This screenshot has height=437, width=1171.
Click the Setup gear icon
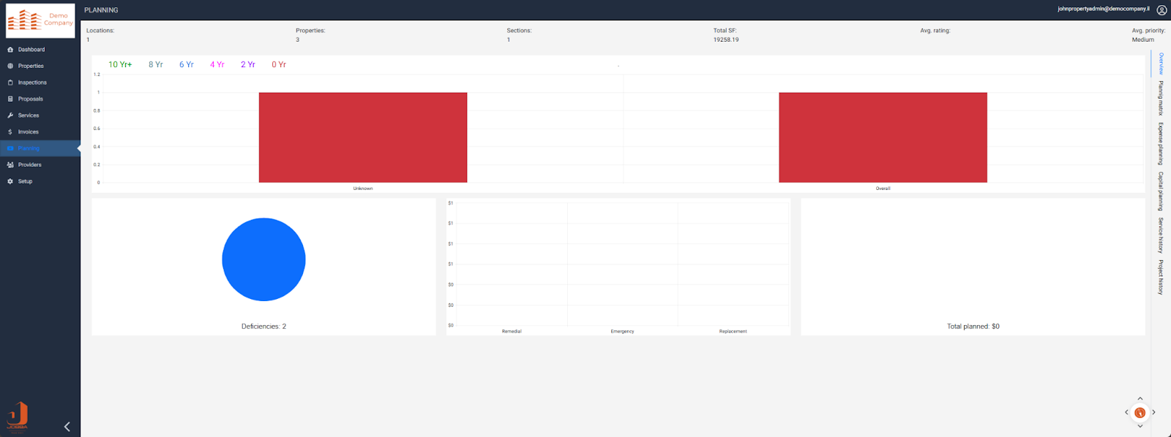point(10,181)
